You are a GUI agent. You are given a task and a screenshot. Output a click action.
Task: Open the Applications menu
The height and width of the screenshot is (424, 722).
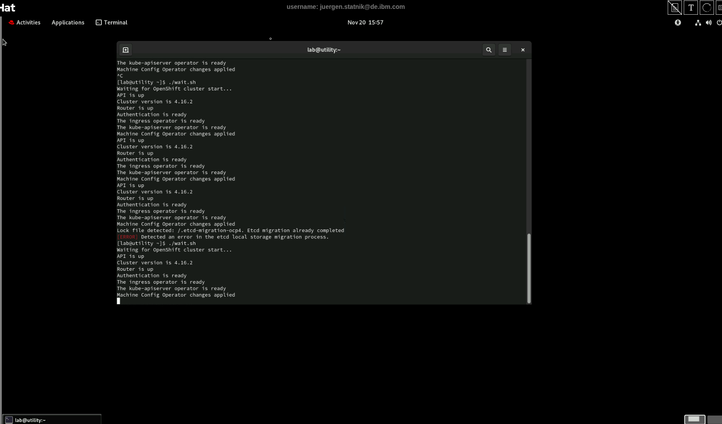[x=68, y=23]
